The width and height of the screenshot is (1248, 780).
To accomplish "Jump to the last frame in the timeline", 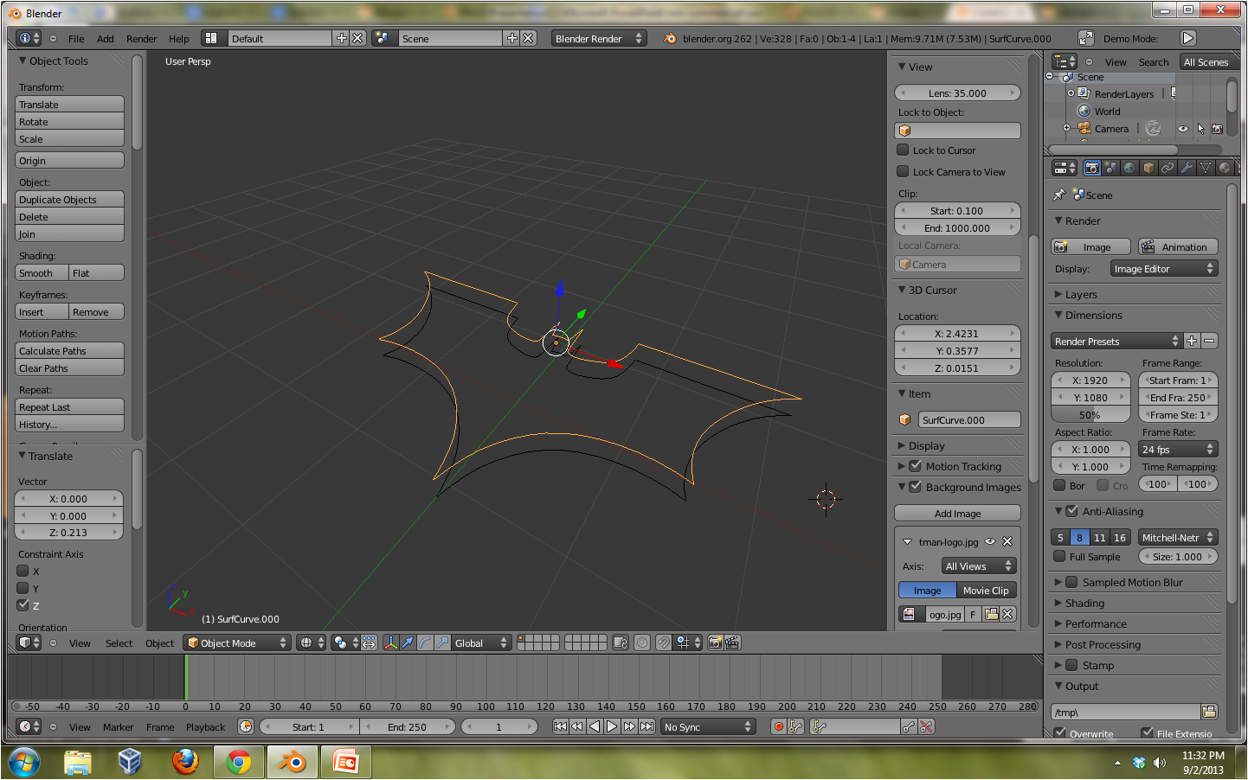I will (x=647, y=726).
